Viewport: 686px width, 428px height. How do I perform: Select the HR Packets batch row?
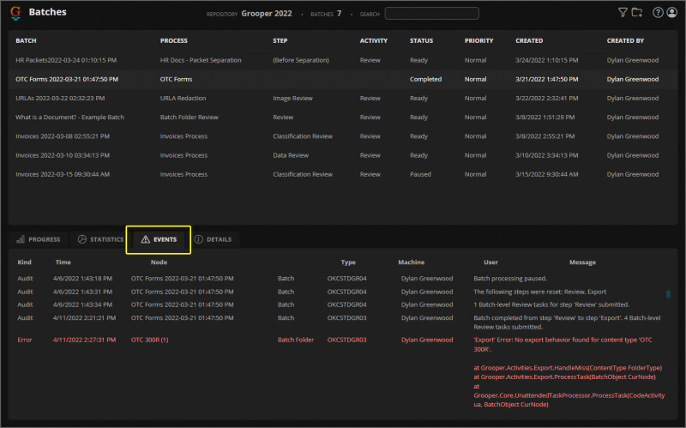67,60
